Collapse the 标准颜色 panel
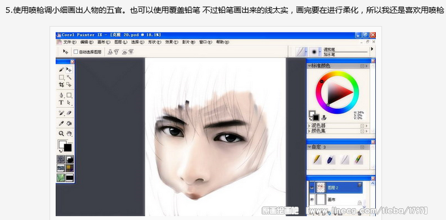The height and width of the screenshot is (220, 446). [x=309, y=66]
